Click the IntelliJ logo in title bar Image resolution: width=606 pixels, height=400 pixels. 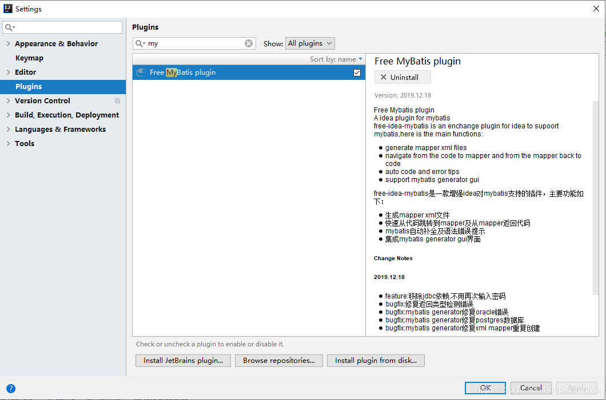pyautogui.click(x=8, y=9)
